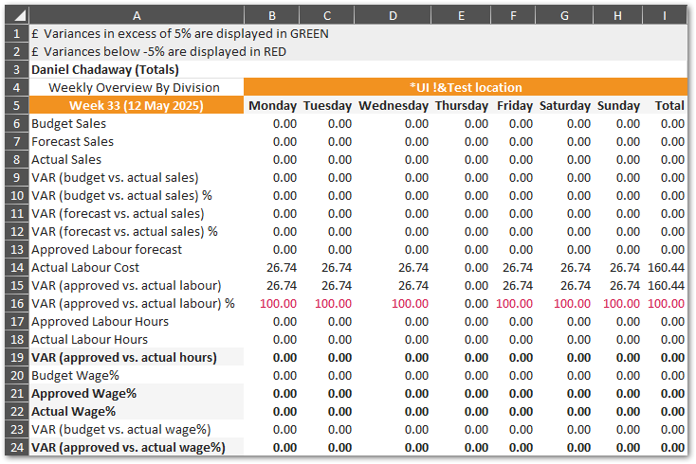Select row 4 header

[x=16, y=87]
